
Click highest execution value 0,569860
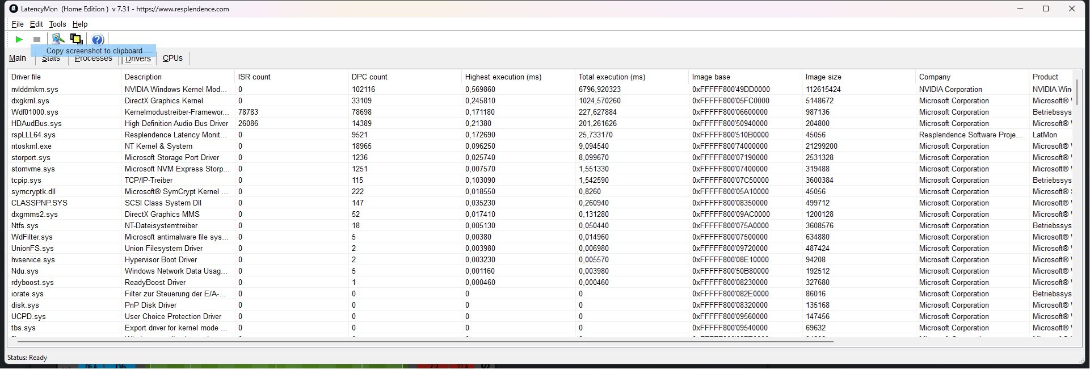click(x=480, y=89)
